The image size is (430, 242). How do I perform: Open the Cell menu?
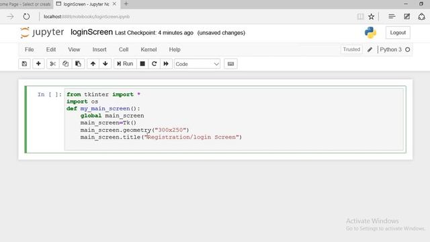click(x=124, y=50)
